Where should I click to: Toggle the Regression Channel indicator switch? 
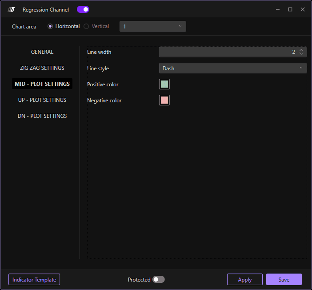[83, 9]
